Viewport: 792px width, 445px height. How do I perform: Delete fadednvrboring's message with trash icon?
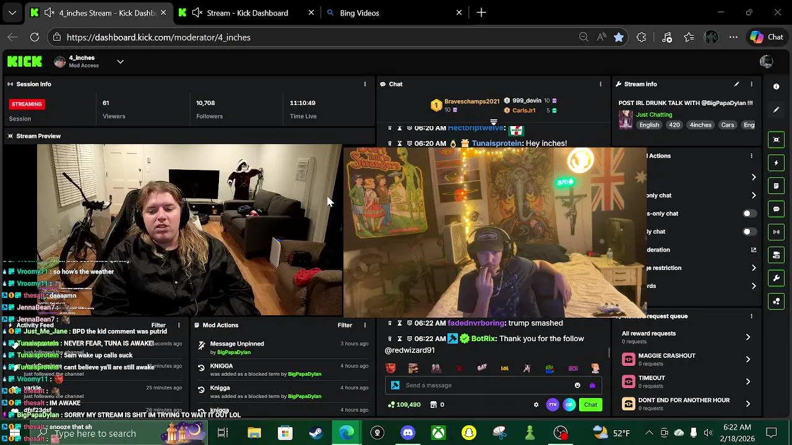click(390, 323)
